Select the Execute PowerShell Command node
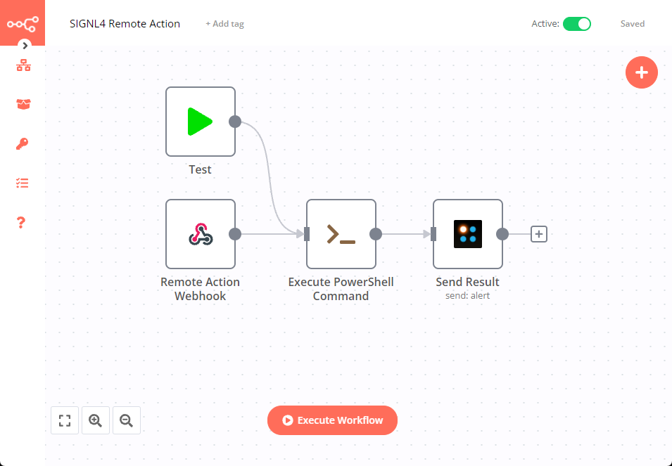 [341, 234]
